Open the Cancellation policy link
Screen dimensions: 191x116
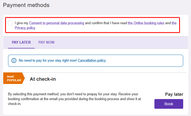[x=92, y=61]
